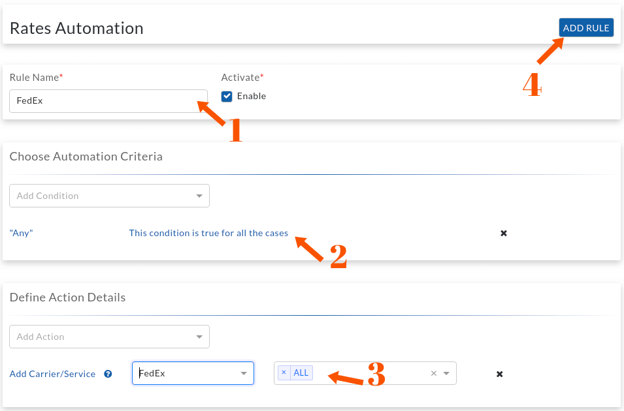Click the "Any" condition label
624x411 pixels.
tap(21, 233)
